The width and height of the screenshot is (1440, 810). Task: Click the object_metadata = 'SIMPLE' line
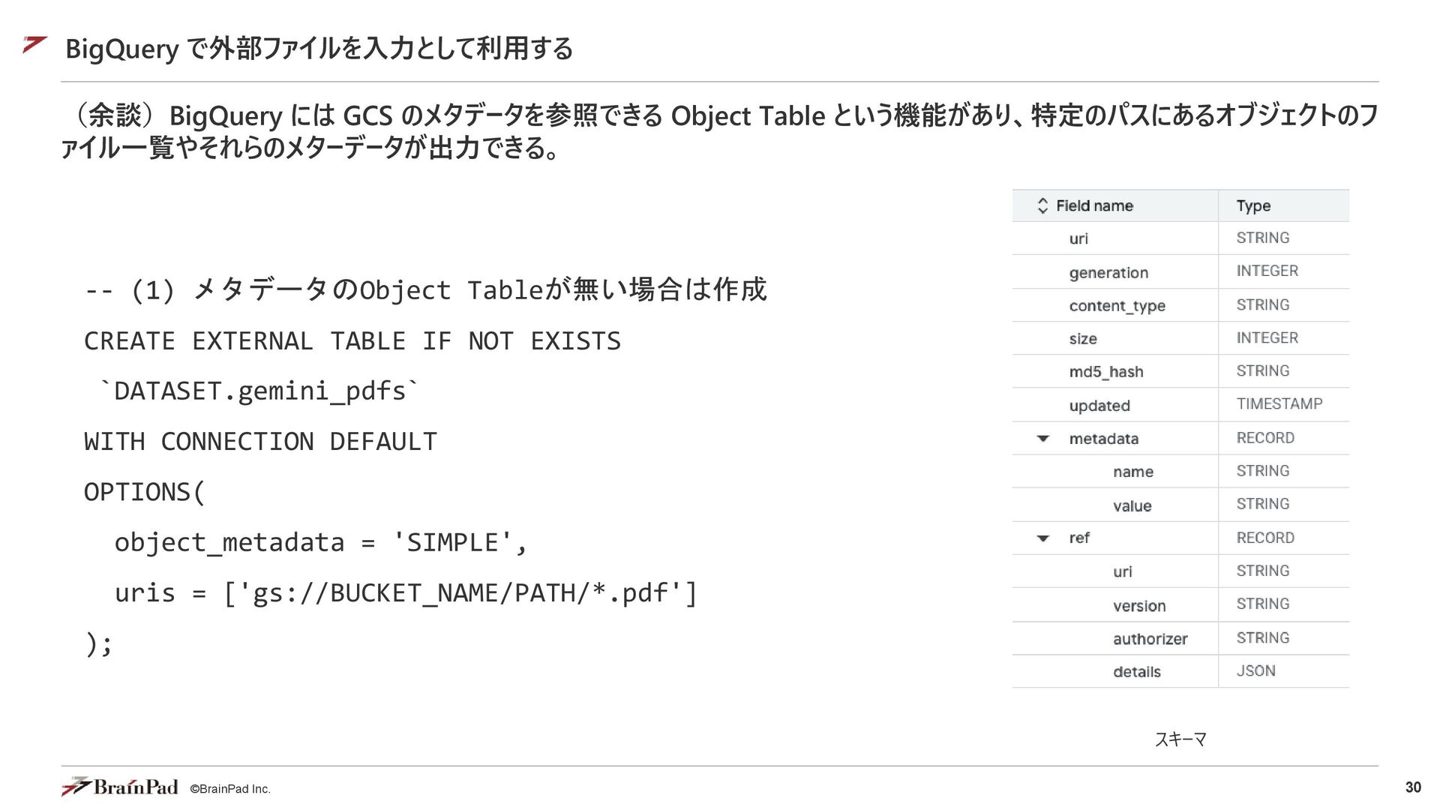tap(321, 543)
